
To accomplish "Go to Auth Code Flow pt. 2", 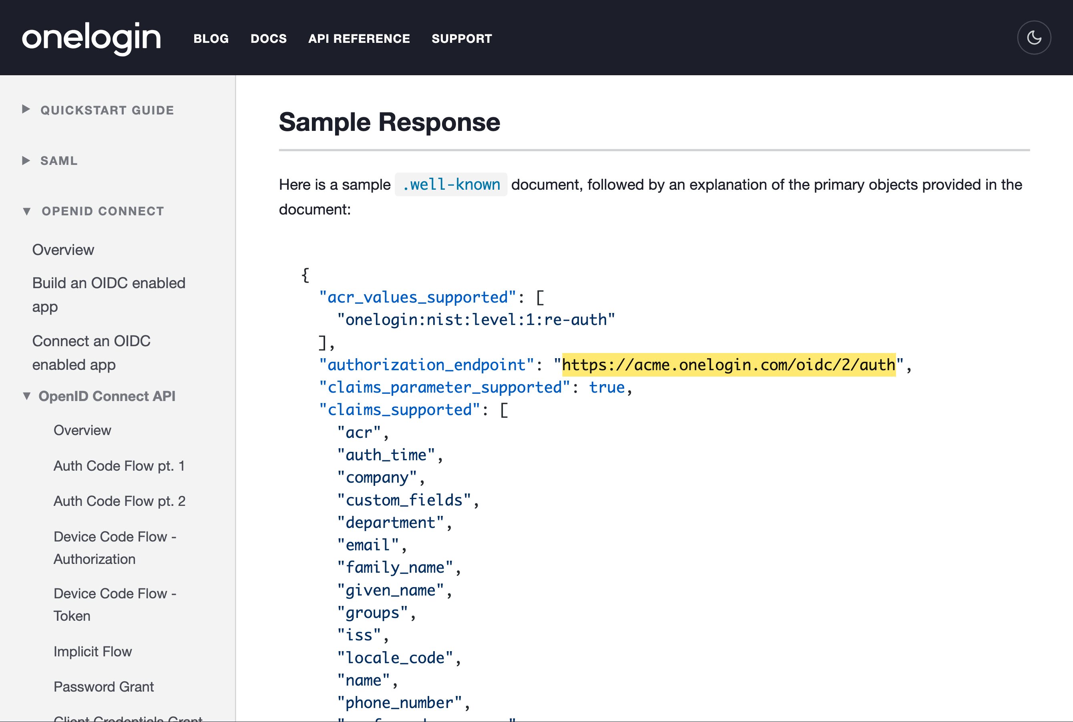I will (119, 501).
